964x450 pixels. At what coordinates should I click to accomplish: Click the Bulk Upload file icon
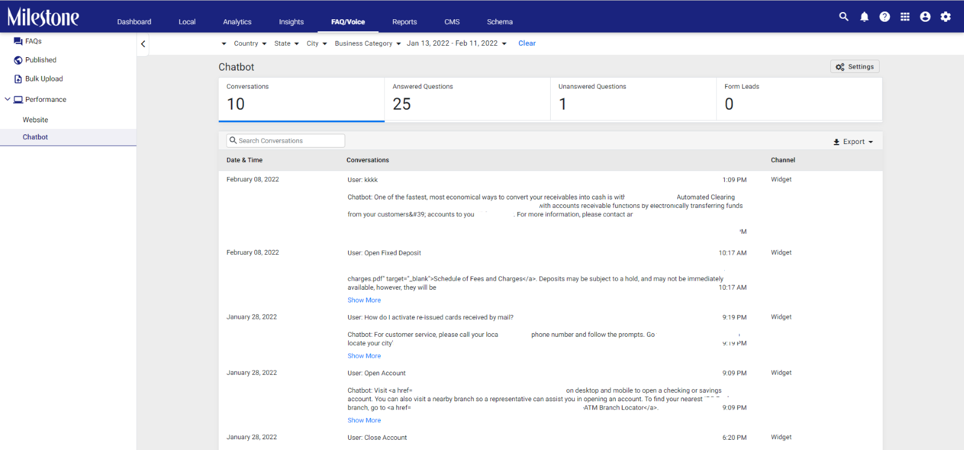[18, 79]
